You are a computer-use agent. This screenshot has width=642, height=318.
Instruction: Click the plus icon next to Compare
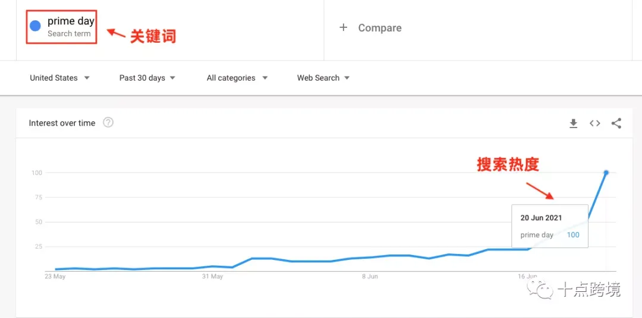[344, 27]
